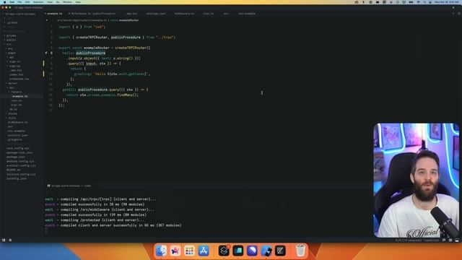The width and height of the screenshot is (462, 260).
Task: Open the Zed application menu
Action: click(12, 2)
